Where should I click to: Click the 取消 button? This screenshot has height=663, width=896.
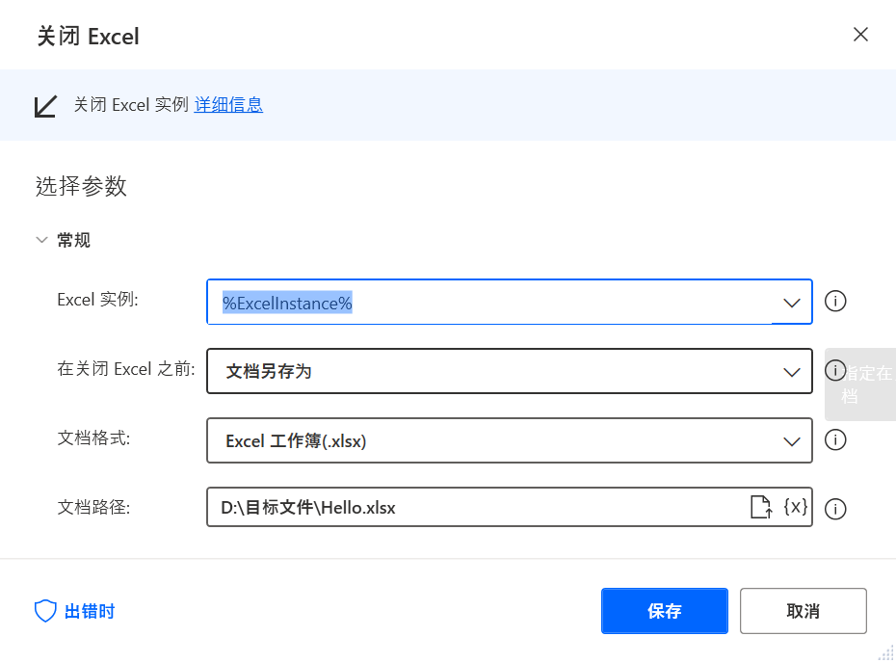click(x=803, y=610)
